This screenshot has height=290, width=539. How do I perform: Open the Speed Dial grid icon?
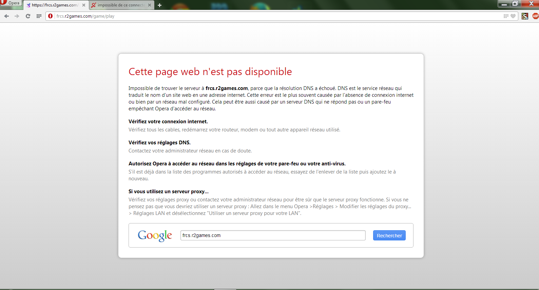(x=39, y=16)
